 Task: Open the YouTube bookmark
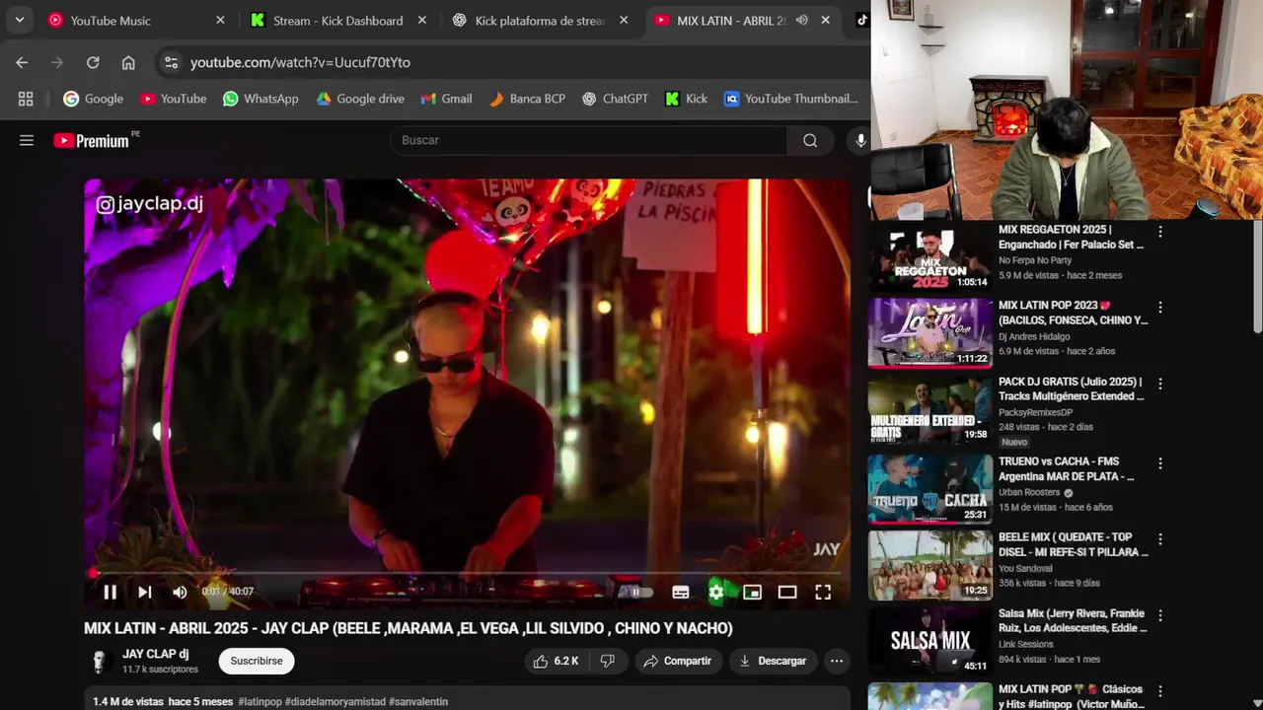coord(174,99)
